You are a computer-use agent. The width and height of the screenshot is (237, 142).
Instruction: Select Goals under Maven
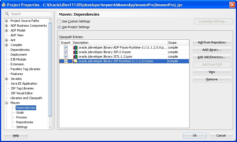[x=20, y=112]
